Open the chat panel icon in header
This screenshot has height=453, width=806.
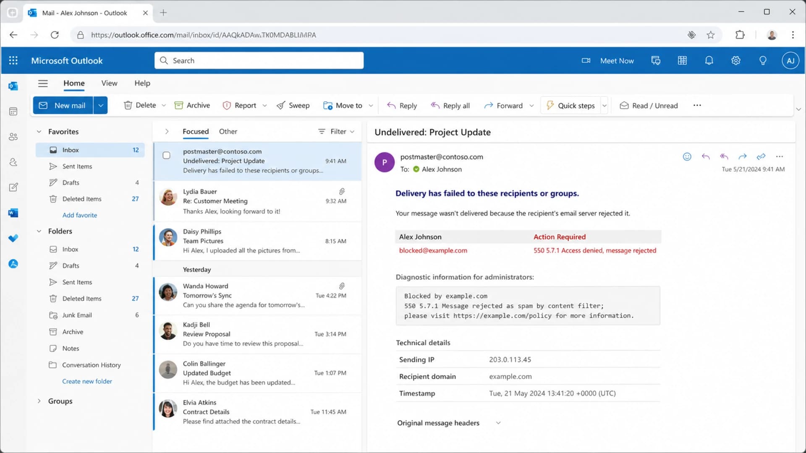click(x=656, y=60)
